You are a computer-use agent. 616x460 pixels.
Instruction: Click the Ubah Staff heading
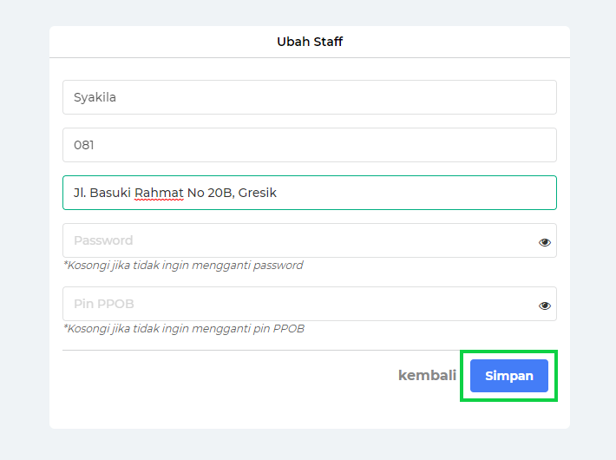click(x=310, y=42)
